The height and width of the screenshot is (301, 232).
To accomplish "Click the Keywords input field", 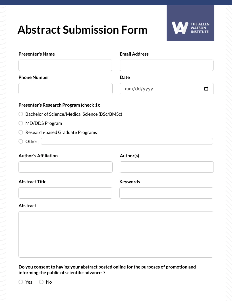I will click(x=166, y=193).
